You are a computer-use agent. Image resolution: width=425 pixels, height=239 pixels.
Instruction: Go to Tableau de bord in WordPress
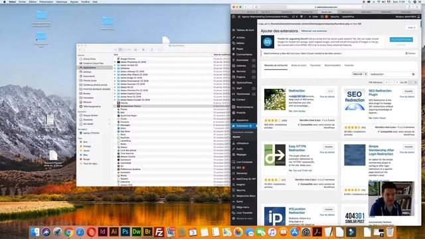[245, 30]
